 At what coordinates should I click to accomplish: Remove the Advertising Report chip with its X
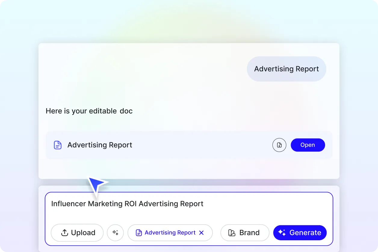coord(202,233)
